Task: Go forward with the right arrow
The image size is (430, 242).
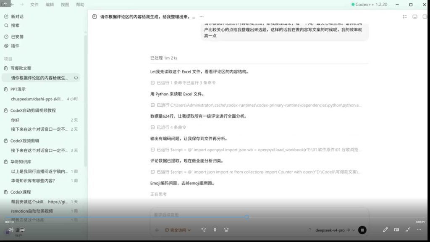Action: click(22, 5)
